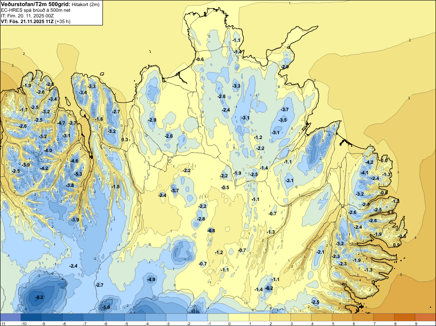The image size is (436, 326).
Task: Click the -4.9 temperature label
Action: click(151, 279)
